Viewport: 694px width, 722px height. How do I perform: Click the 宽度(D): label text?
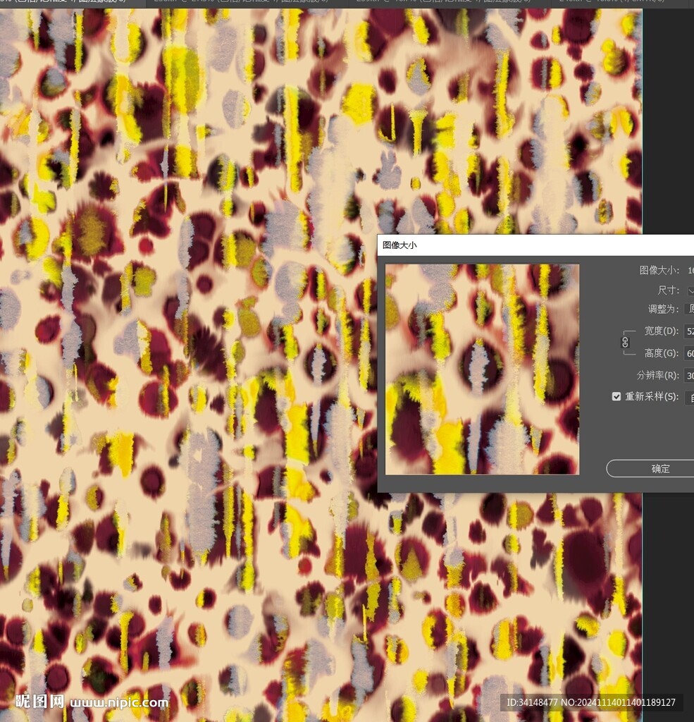pos(662,331)
